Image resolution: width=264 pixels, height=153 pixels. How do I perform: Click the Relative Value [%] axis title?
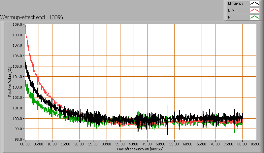pos(10,81)
